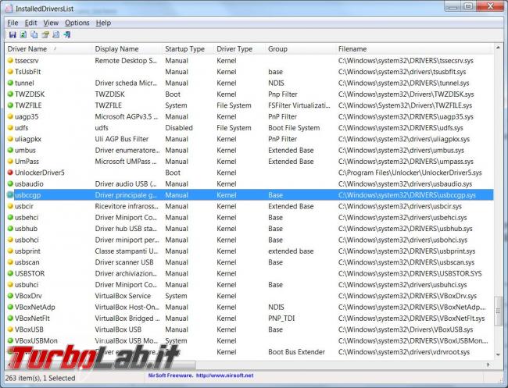Click the 'Disabled' startup type of udfs

point(179,128)
